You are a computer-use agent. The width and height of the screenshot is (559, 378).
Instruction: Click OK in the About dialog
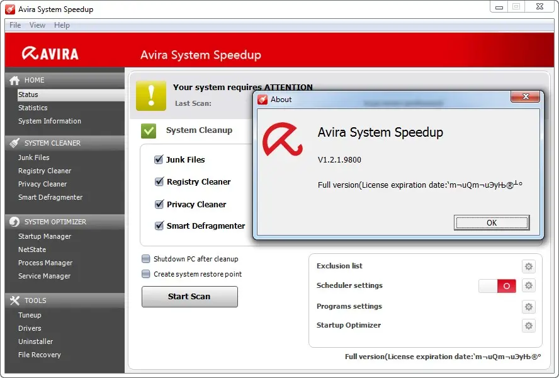click(x=492, y=223)
